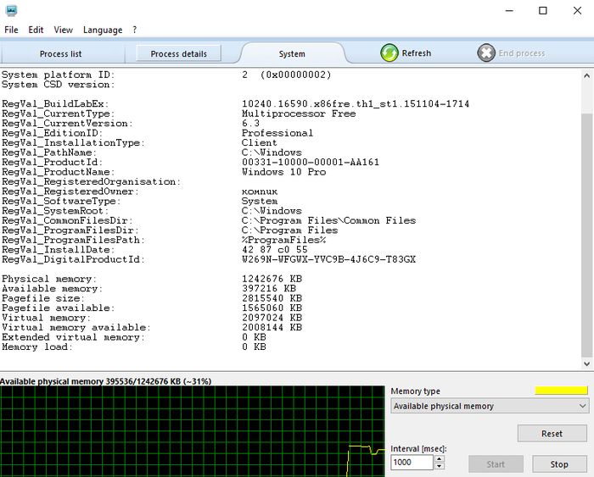Switch to the Process details tab

pyautogui.click(x=178, y=53)
